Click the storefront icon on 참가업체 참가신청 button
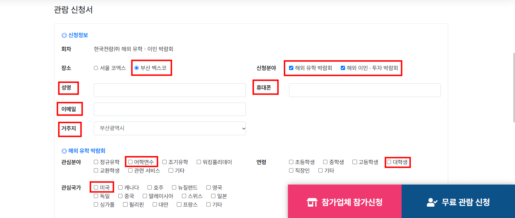The image size is (515, 218). (x=312, y=202)
